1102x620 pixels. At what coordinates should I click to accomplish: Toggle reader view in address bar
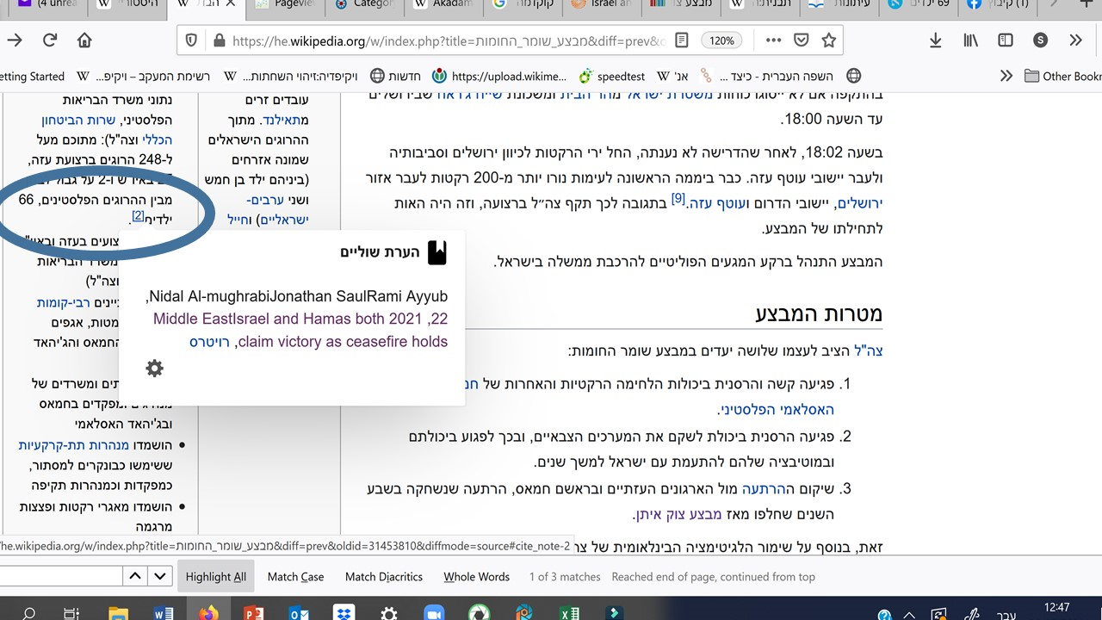(681, 40)
